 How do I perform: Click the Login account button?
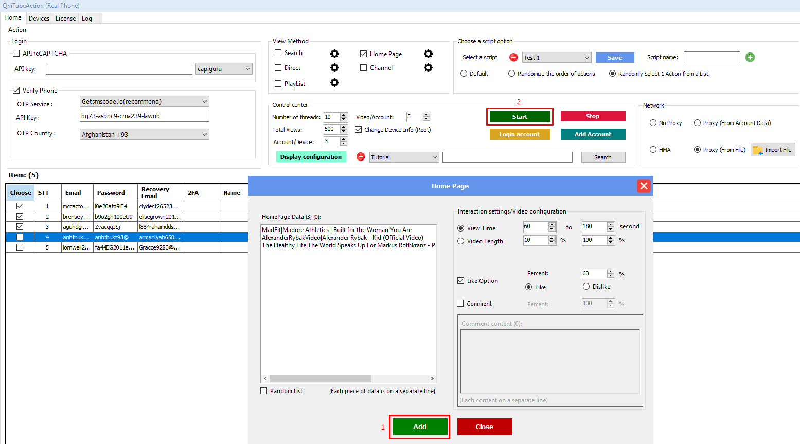(520, 134)
